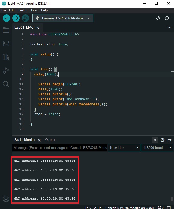Viewport: 174px width, 209px height.
Task: Open the File menu
Action: point(4,10)
